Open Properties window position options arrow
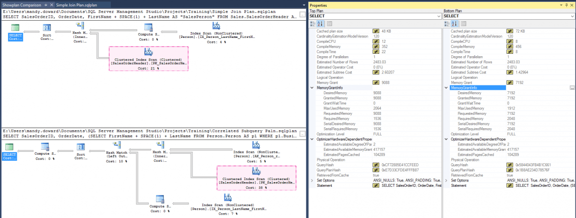 coord(561,4)
